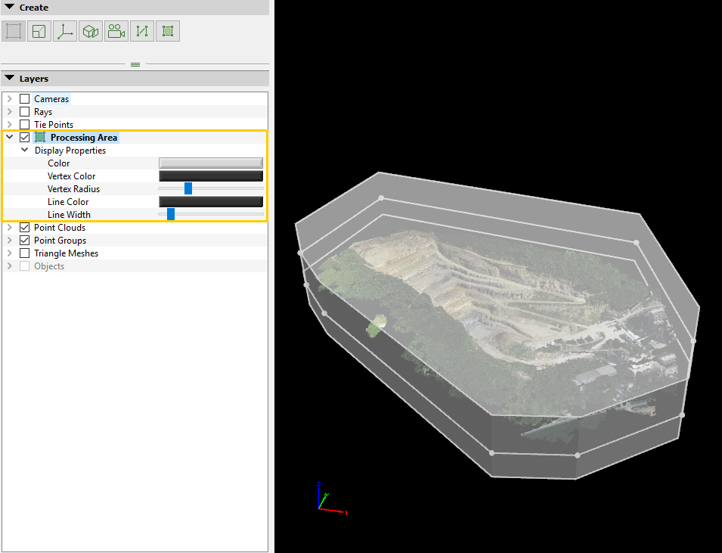Select the orientation axes tool
This screenshot has width=722, height=553.
[65, 30]
